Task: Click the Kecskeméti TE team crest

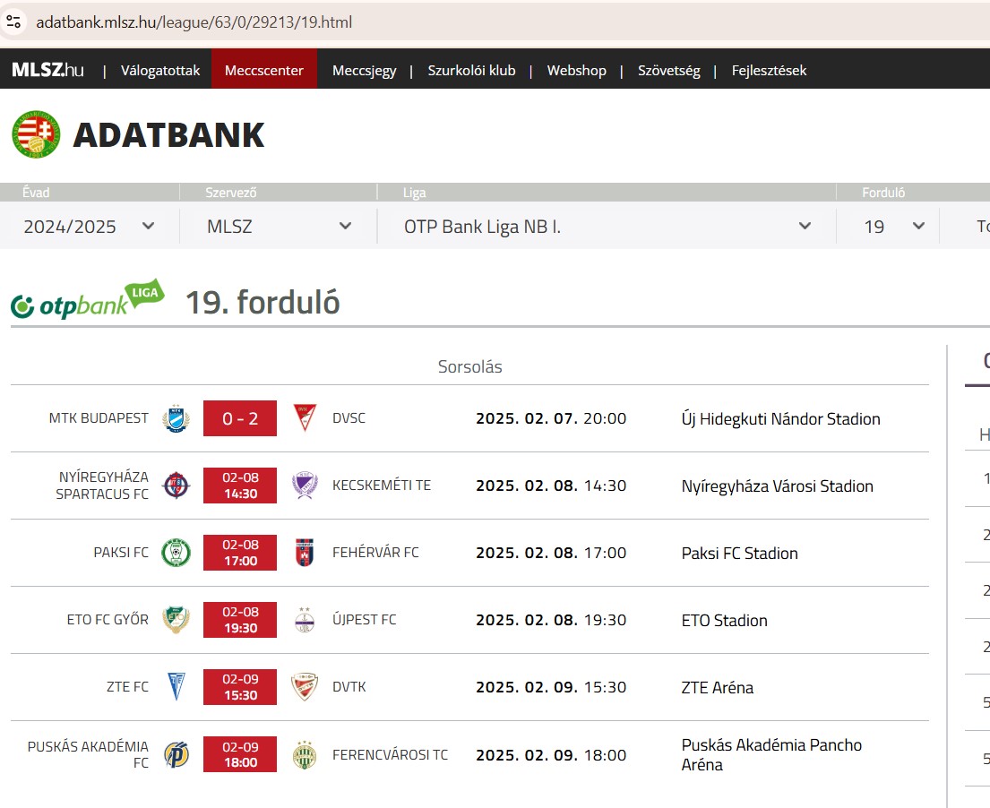Action: click(305, 486)
